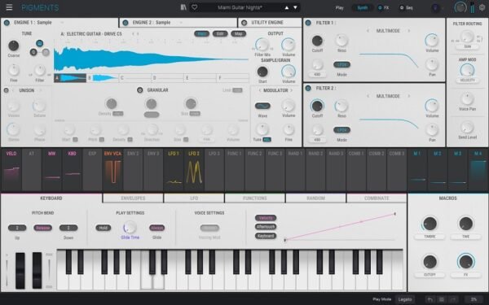Click the undo arrow in bottom bar
Image resolution: width=489 pixels, height=305 pixels.
(x=430, y=299)
